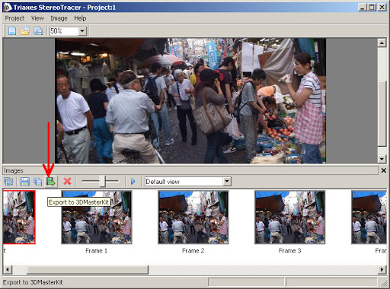Viewport: 390px width, 289px height.
Task: Click thumbnail strip scroll right arrow
Action: pyautogui.click(x=382, y=269)
